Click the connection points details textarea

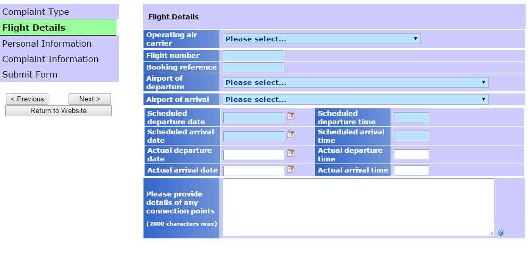358,207
